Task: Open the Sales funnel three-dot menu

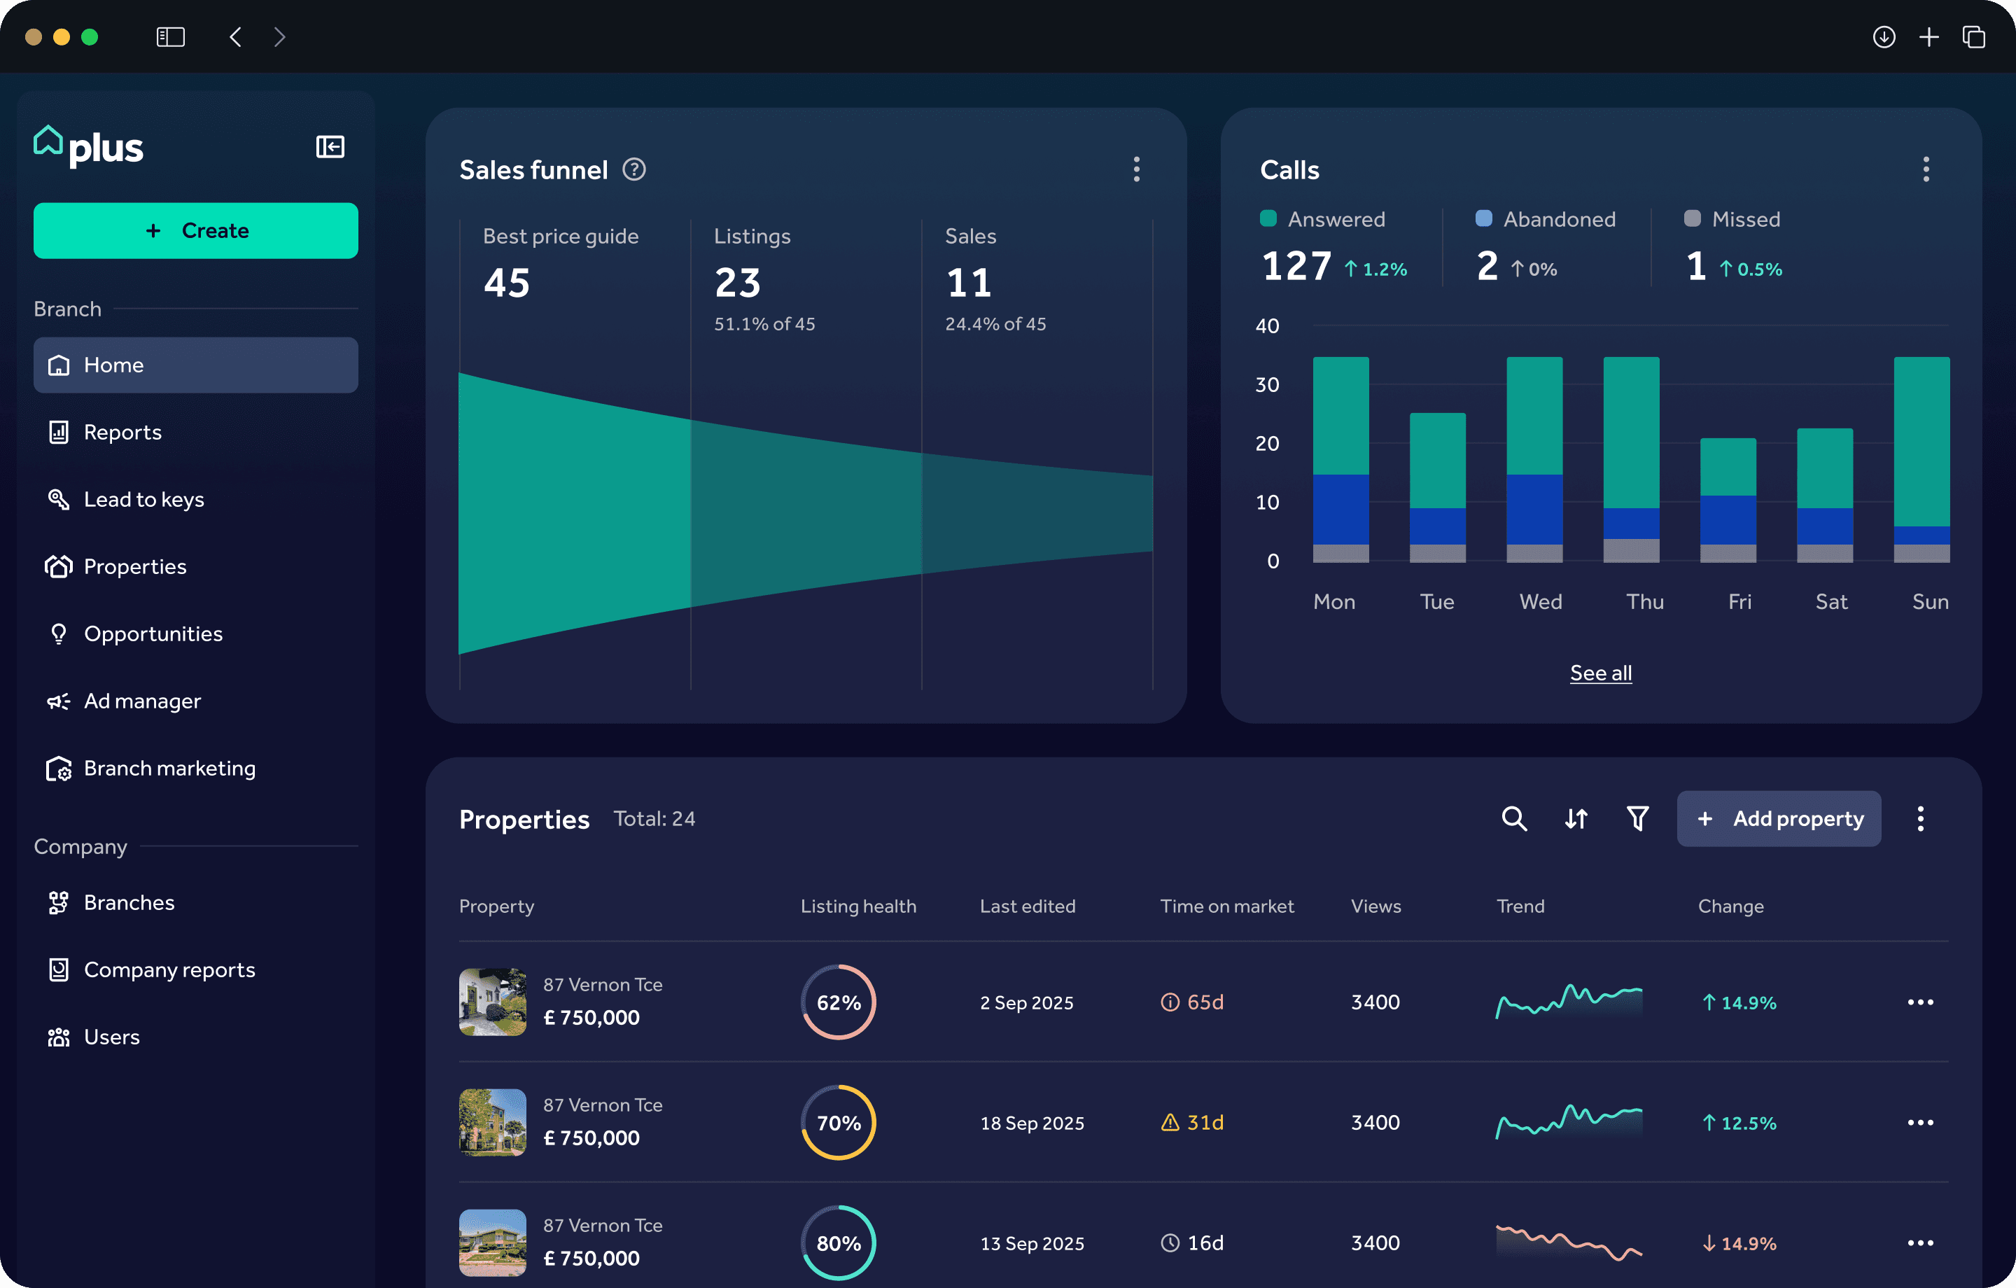Action: 1136,169
